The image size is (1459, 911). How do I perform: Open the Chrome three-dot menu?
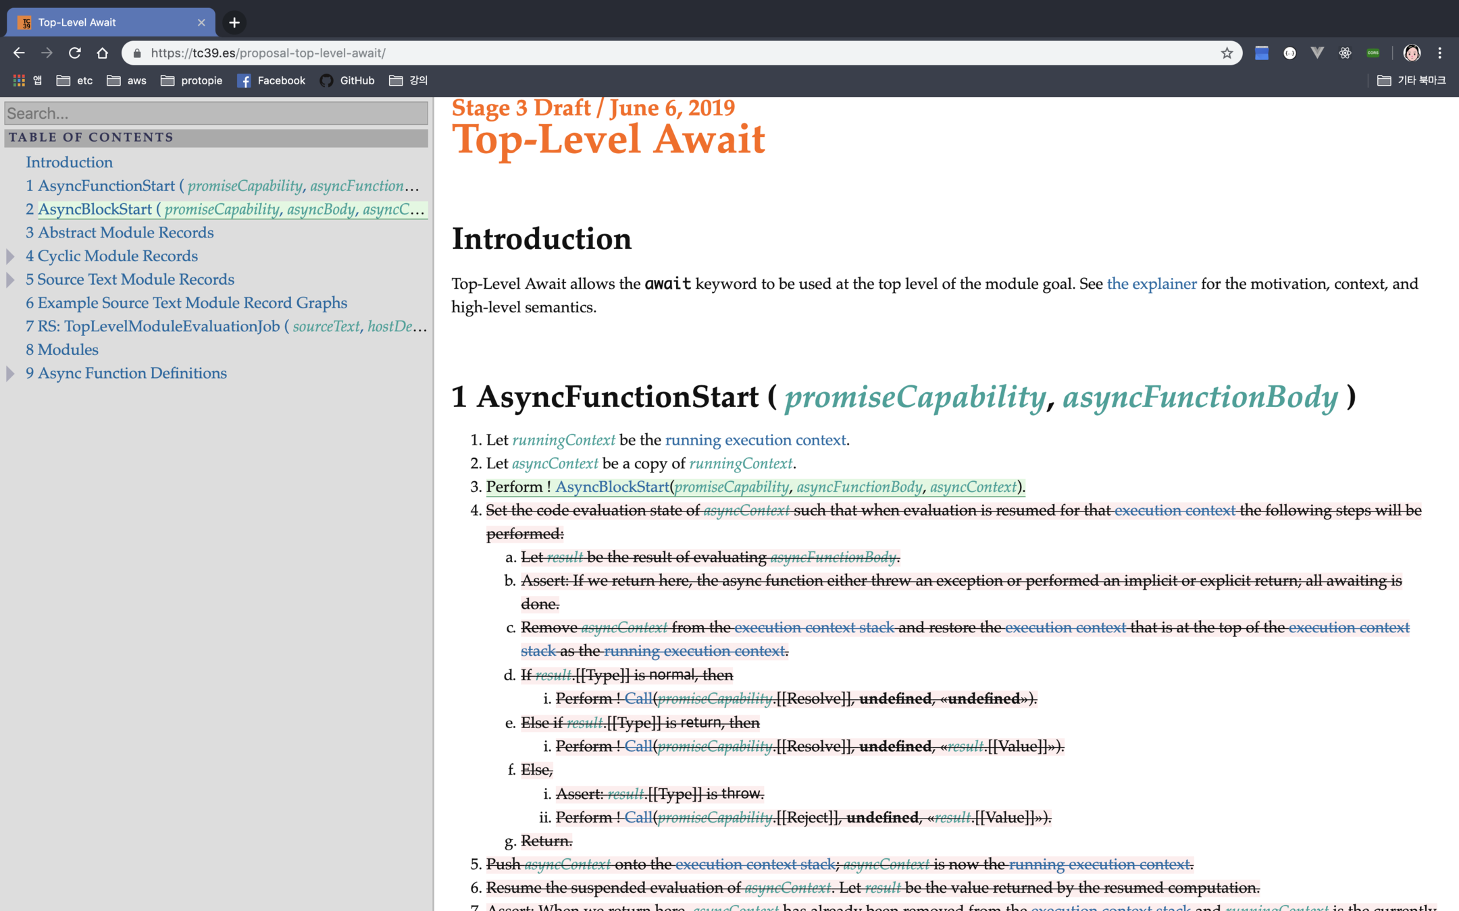tap(1440, 53)
